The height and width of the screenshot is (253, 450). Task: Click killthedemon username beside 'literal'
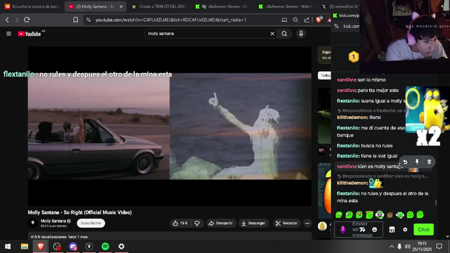click(352, 117)
